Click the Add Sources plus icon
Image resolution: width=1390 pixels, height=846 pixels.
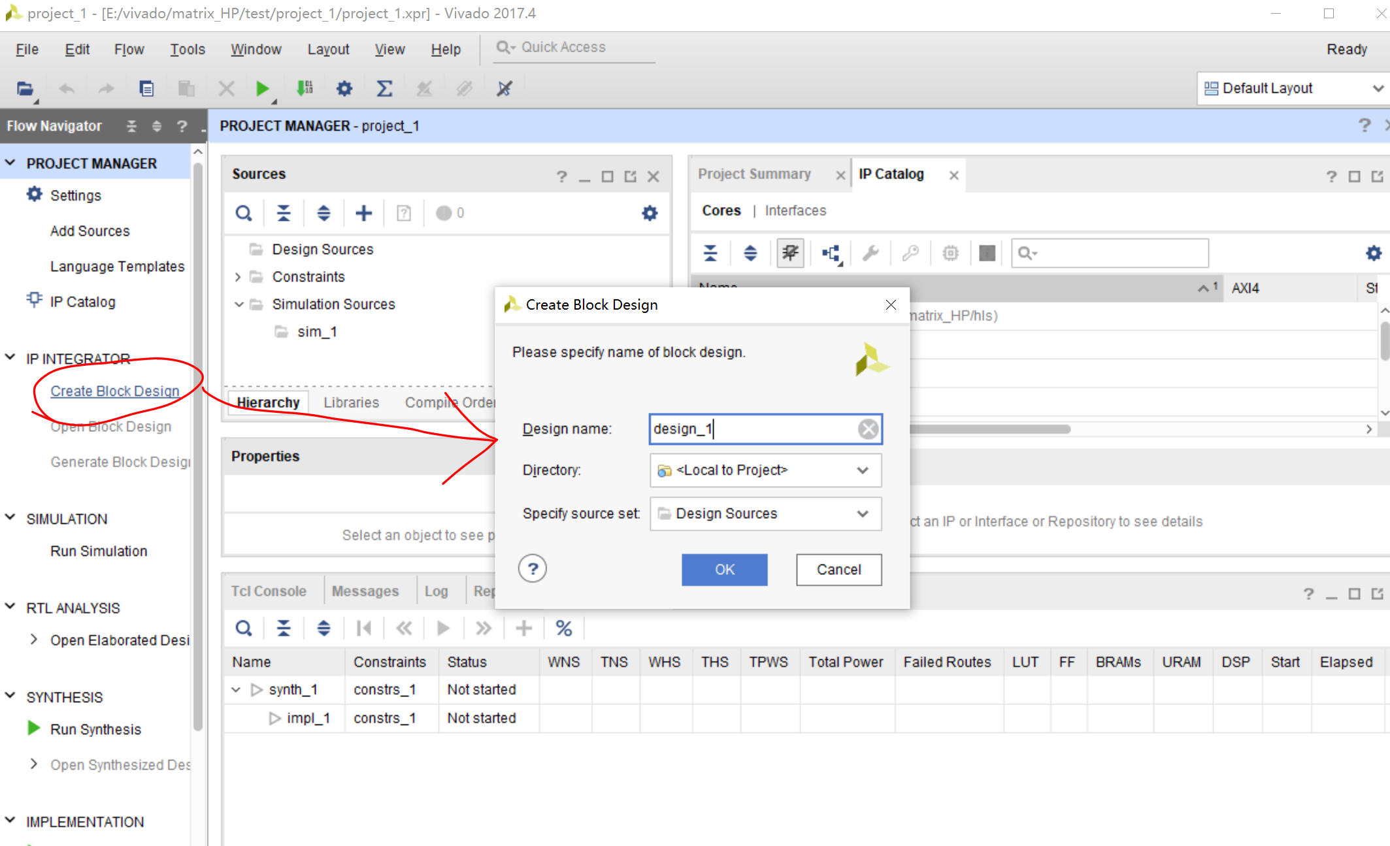pyautogui.click(x=363, y=213)
